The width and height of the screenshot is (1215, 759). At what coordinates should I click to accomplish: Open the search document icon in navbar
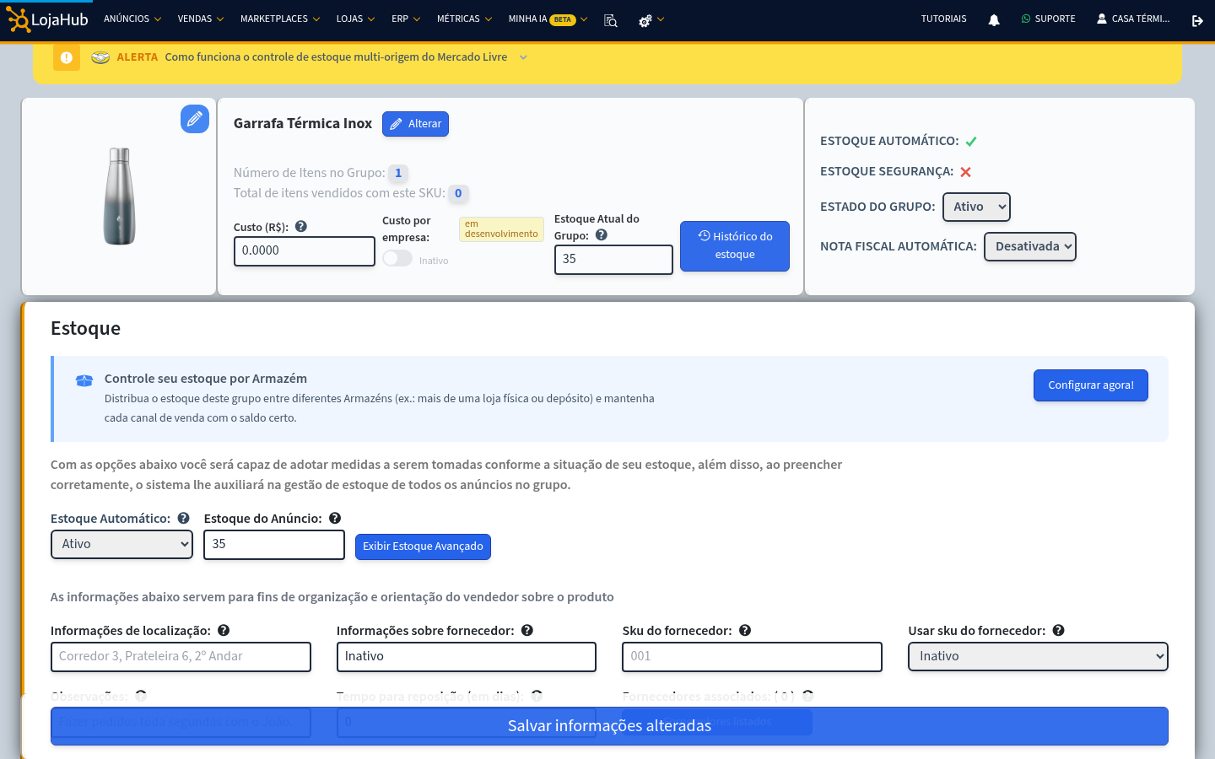pyautogui.click(x=611, y=20)
